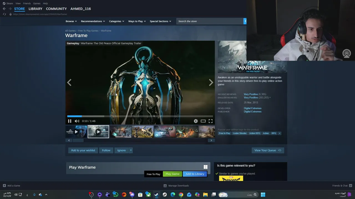The height and width of the screenshot is (199, 355).
Task: Open the Steam menu
Action: [8, 3]
